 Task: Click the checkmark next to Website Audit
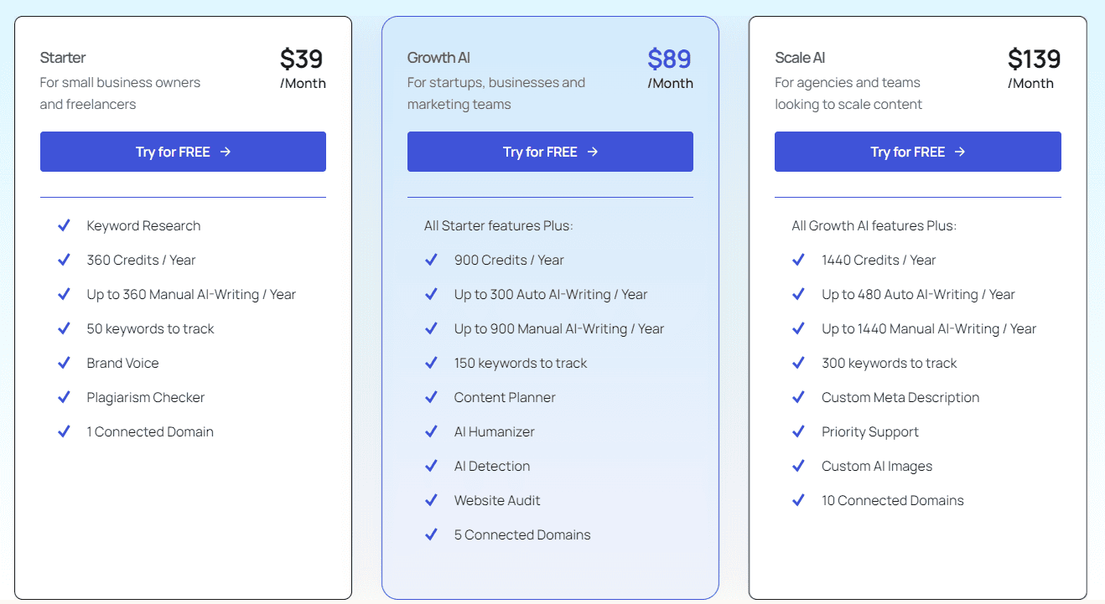click(431, 500)
